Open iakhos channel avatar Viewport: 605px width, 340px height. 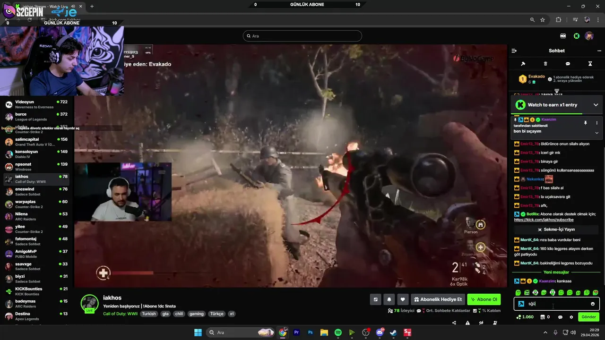tap(89, 304)
